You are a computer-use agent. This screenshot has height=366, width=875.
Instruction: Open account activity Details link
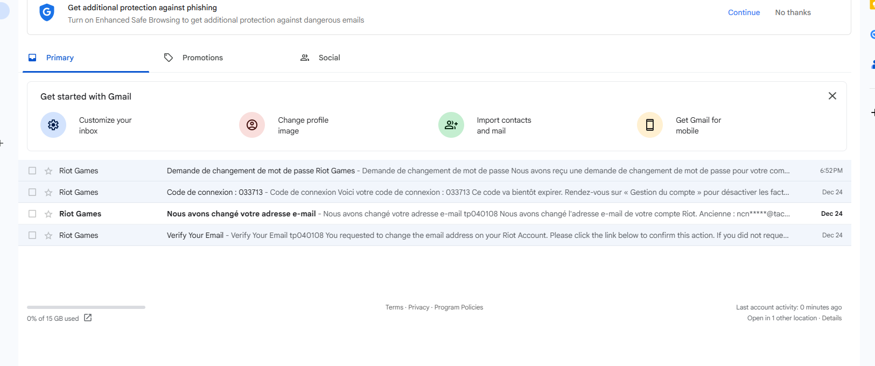pyautogui.click(x=831, y=318)
